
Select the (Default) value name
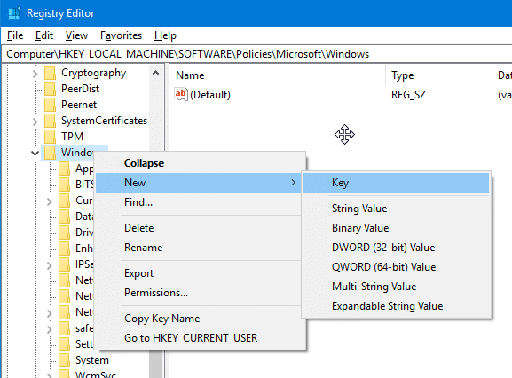click(x=210, y=95)
